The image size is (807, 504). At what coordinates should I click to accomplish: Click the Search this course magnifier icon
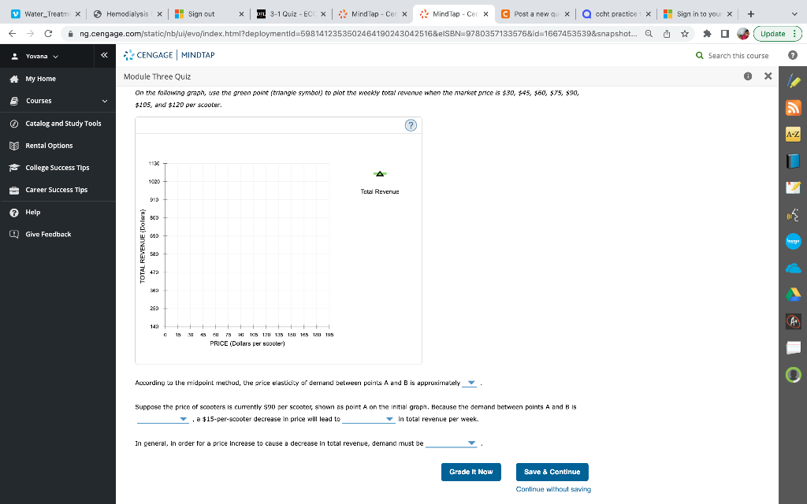coord(701,57)
